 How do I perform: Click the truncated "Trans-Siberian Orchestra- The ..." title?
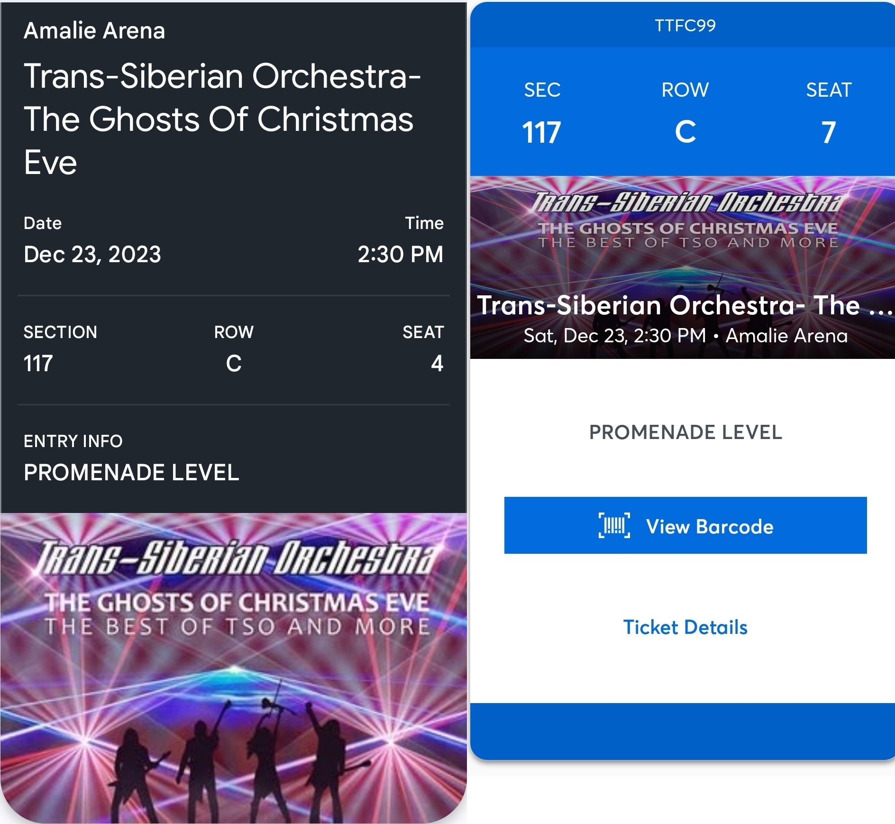click(683, 305)
